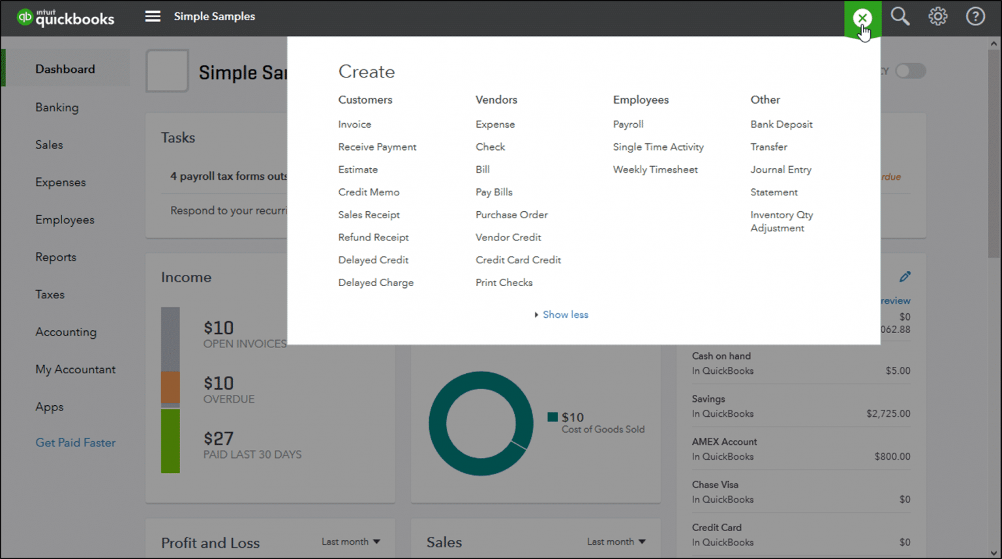Open the Reports section
The image size is (1002, 559).
click(55, 257)
